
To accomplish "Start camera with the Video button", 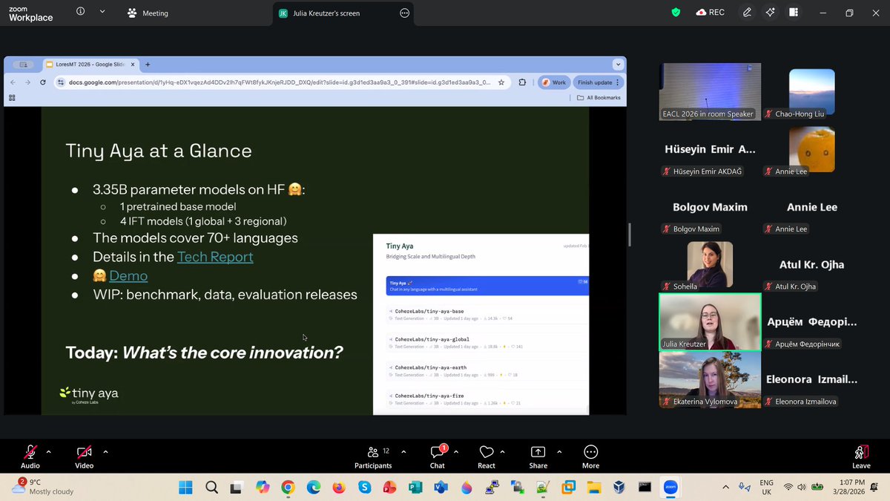I will 85,456.
